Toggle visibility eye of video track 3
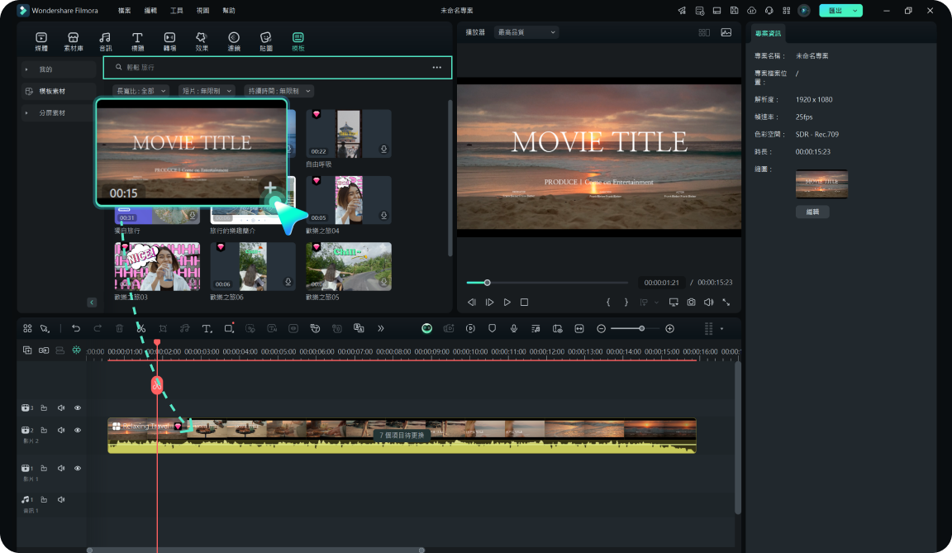 pyautogui.click(x=78, y=408)
